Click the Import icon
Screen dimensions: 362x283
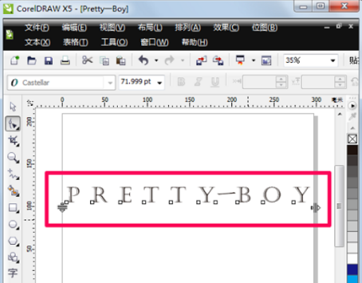[x=201, y=61]
